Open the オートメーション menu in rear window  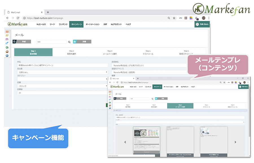tap(93, 24)
